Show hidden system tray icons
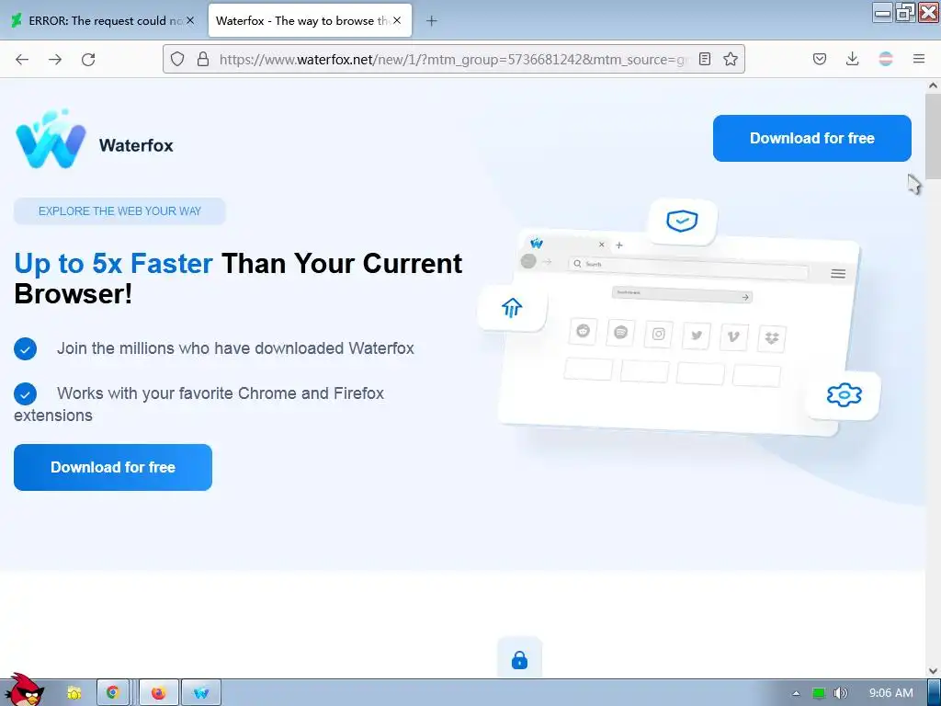941x706 pixels. [797, 693]
